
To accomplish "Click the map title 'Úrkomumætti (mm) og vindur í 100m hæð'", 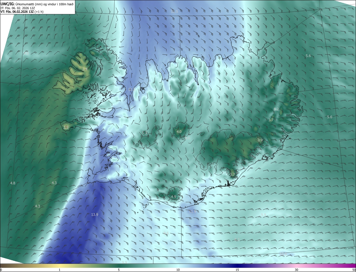I will coord(44,4).
